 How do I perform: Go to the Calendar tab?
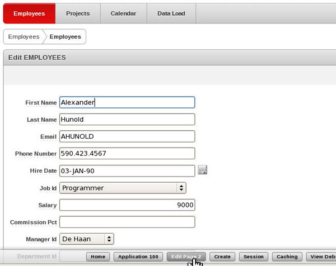pyautogui.click(x=123, y=13)
